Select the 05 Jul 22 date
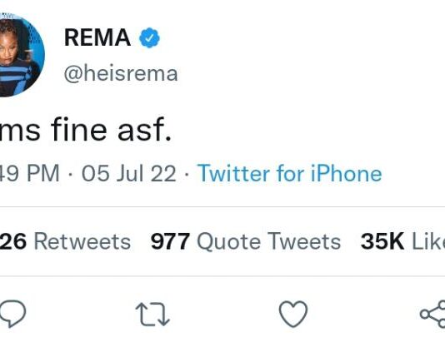Viewport: 445px width, 342px height. pos(129,173)
